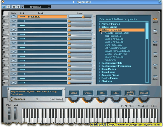Click the link arrow on channel 02
This screenshot has height=127, width=163.
tap(23, 21)
